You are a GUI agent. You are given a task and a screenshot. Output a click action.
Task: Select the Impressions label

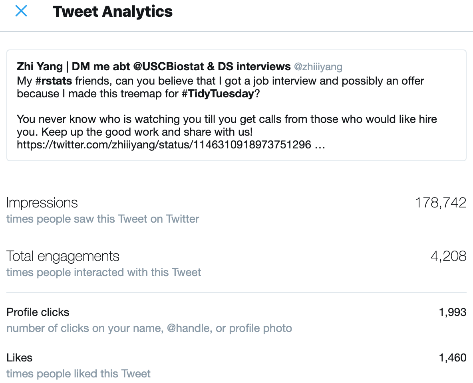[42, 203]
